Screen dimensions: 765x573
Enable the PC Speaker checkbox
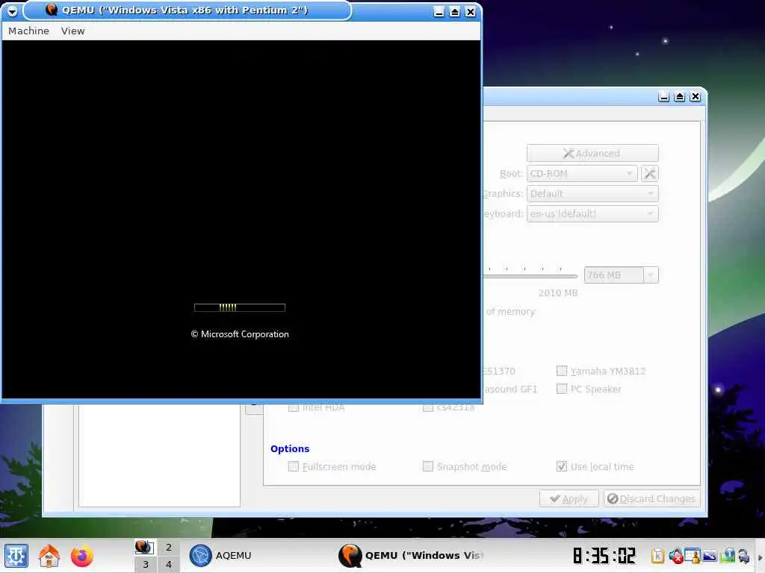pyautogui.click(x=562, y=389)
